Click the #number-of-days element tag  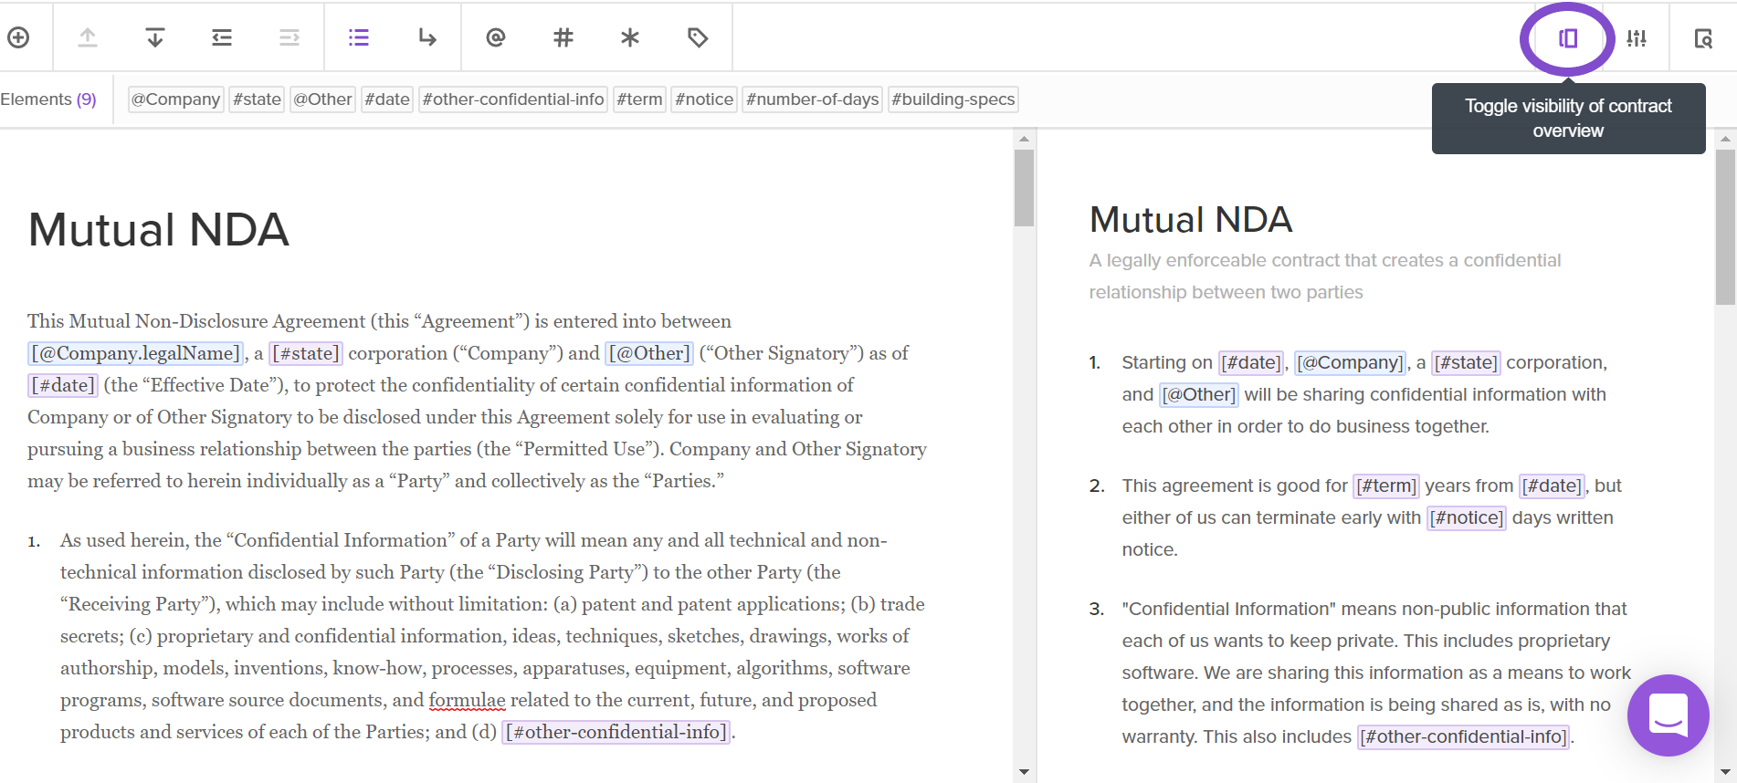pyautogui.click(x=812, y=99)
